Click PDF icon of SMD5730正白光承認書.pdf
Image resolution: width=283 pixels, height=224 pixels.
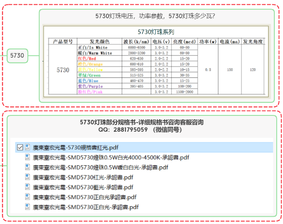pyautogui.click(x=27, y=197)
